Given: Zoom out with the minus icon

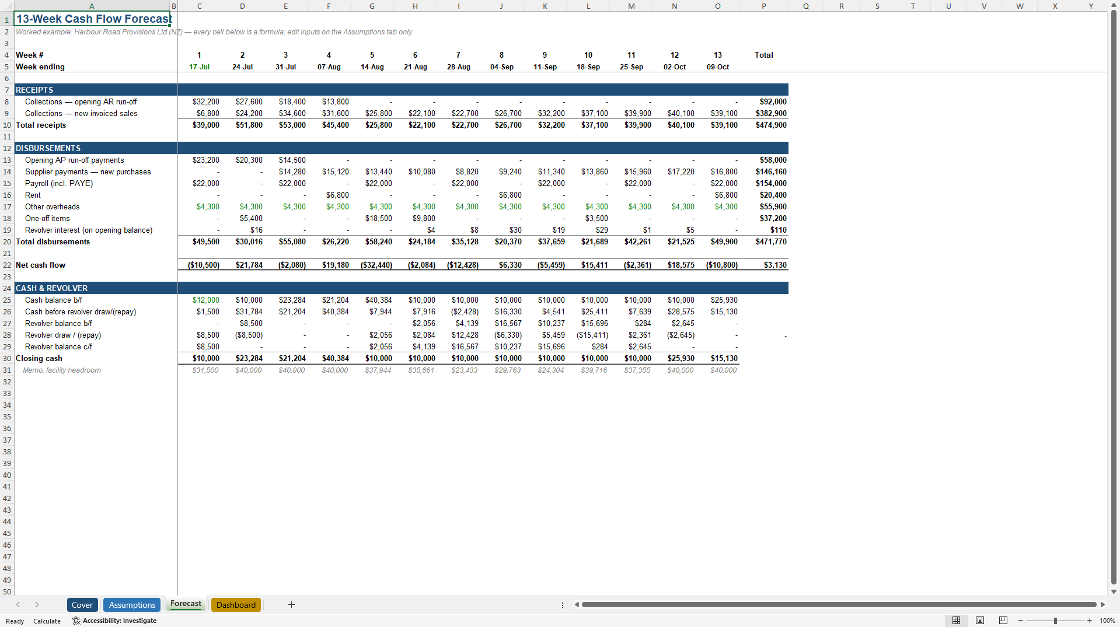Looking at the screenshot, I should pos(1021,621).
